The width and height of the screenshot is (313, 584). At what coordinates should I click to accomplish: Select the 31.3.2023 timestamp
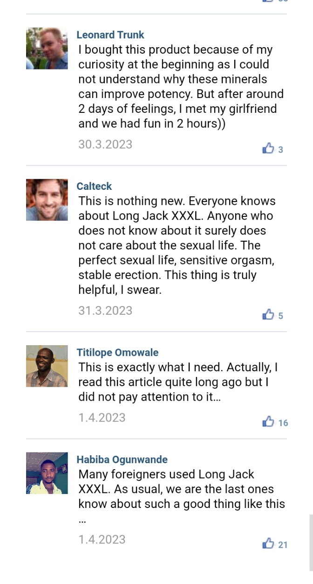105,311
